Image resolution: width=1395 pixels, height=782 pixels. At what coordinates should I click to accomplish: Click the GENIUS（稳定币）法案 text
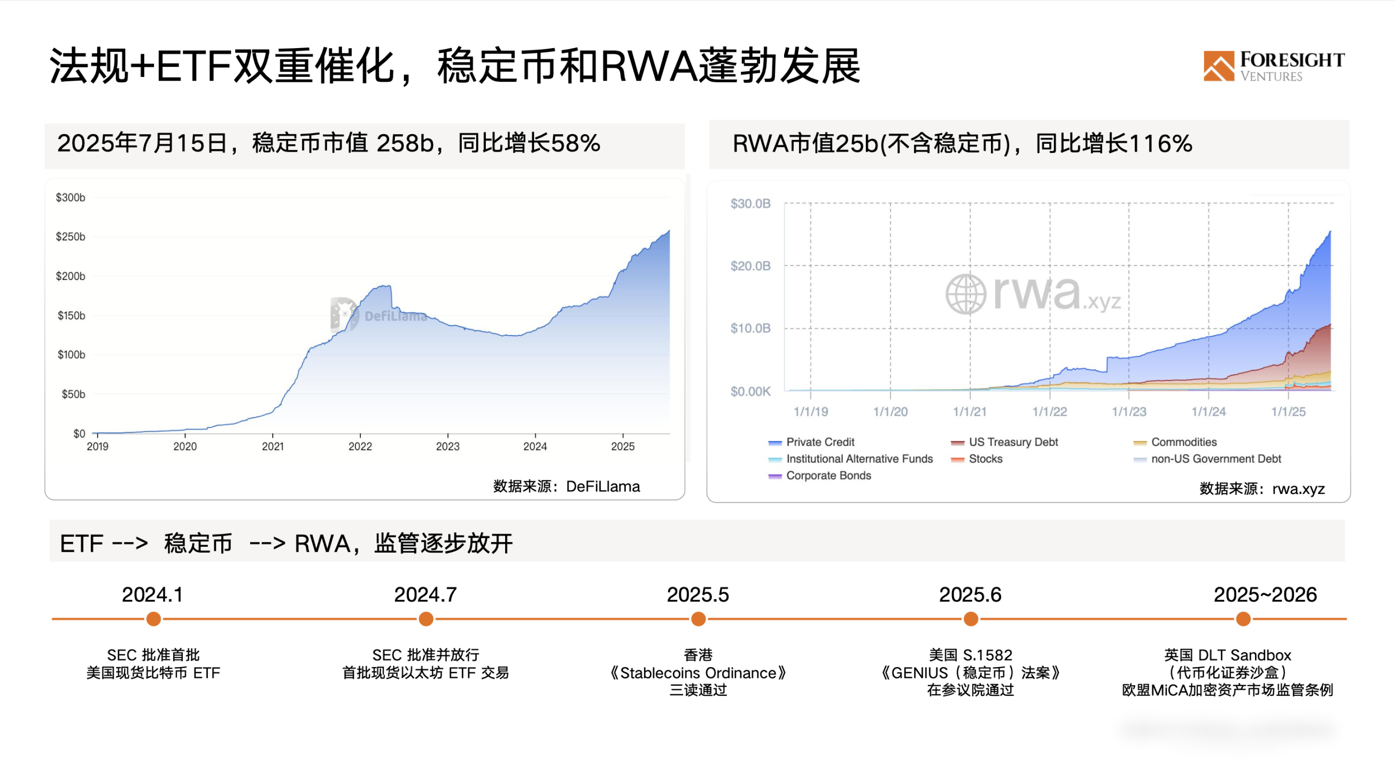pos(971,673)
